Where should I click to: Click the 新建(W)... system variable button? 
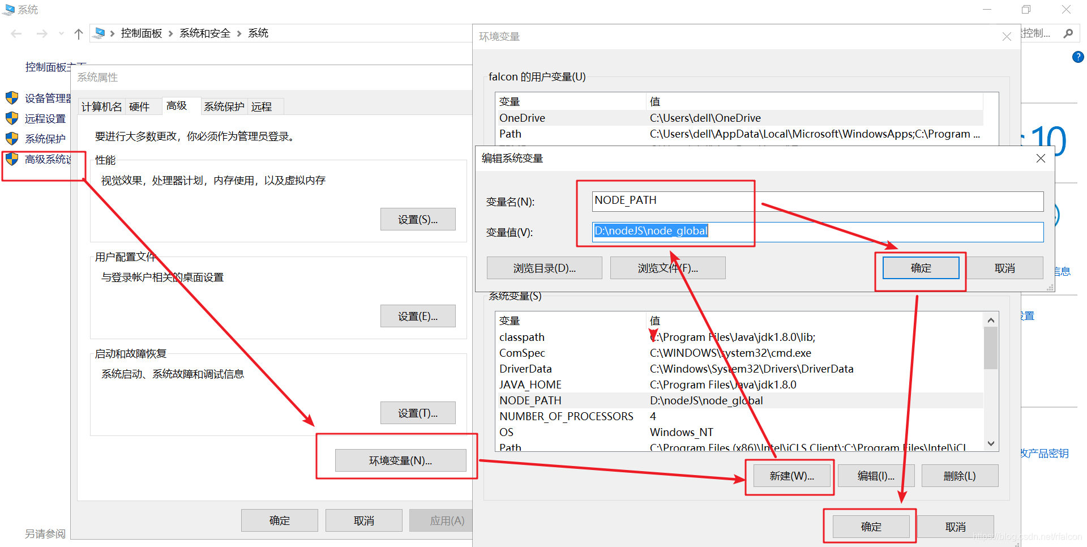click(791, 476)
